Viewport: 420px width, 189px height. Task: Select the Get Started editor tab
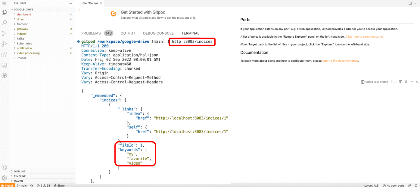click(90, 3)
